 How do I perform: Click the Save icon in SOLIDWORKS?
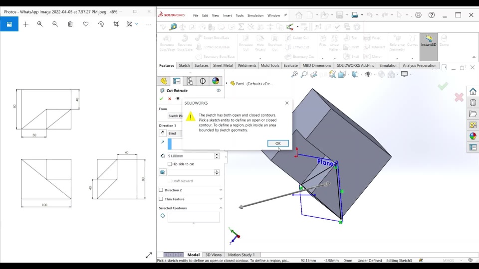tap(340, 15)
